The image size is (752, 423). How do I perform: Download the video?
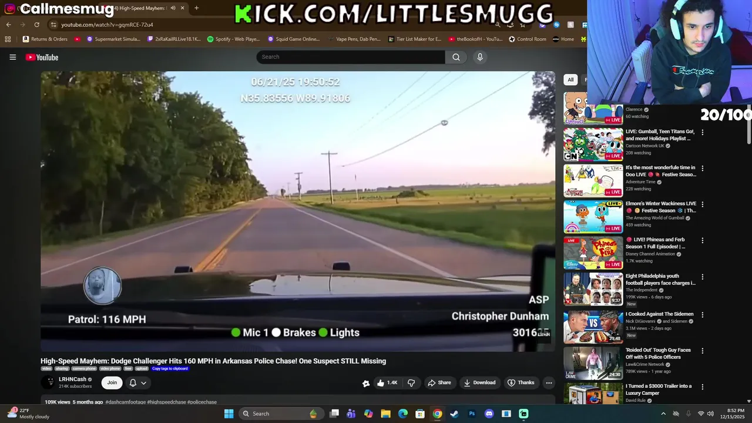point(480,382)
